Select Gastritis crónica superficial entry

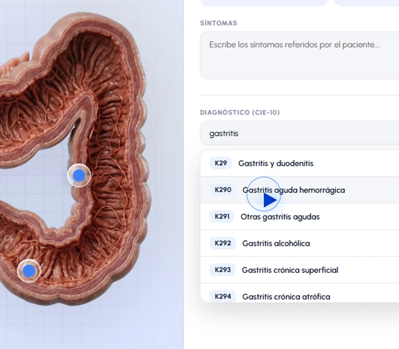(x=299, y=270)
